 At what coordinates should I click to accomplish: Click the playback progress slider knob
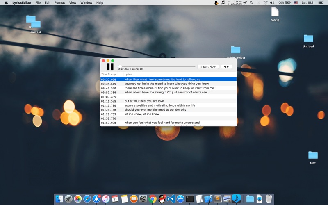pyautogui.click(x=119, y=66)
